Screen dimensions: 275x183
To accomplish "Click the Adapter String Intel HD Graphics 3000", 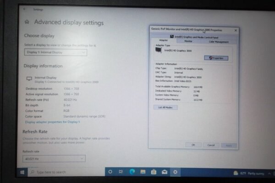I will coord(188,77).
